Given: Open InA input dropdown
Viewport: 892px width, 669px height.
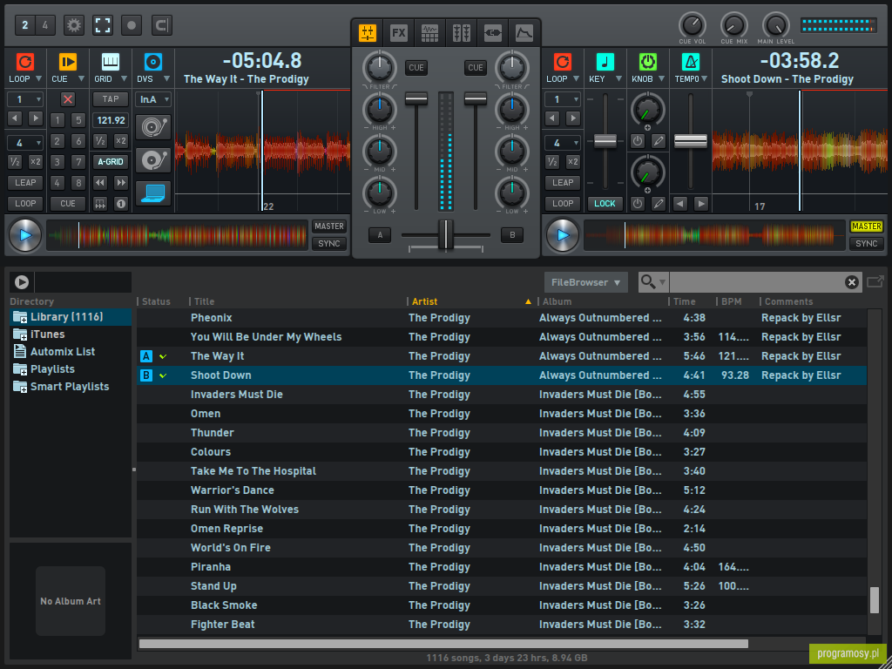Looking at the screenshot, I should (x=153, y=99).
